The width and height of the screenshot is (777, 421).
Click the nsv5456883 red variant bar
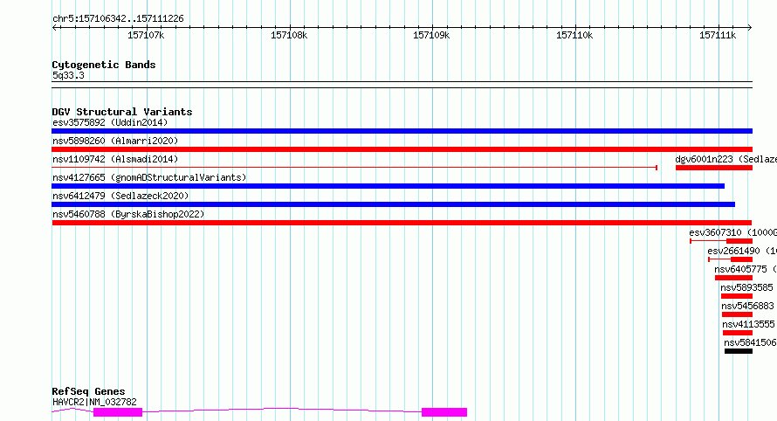click(738, 315)
